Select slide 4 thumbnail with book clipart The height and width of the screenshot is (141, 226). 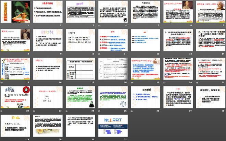click(x=113, y=12)
